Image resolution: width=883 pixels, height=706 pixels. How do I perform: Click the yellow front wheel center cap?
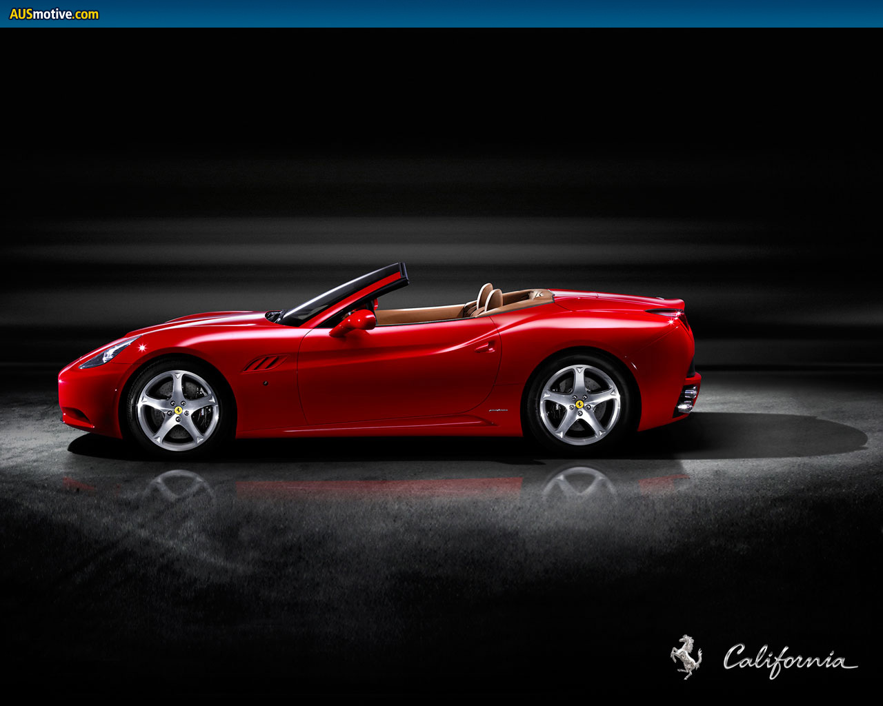click(x=178, y=410)
